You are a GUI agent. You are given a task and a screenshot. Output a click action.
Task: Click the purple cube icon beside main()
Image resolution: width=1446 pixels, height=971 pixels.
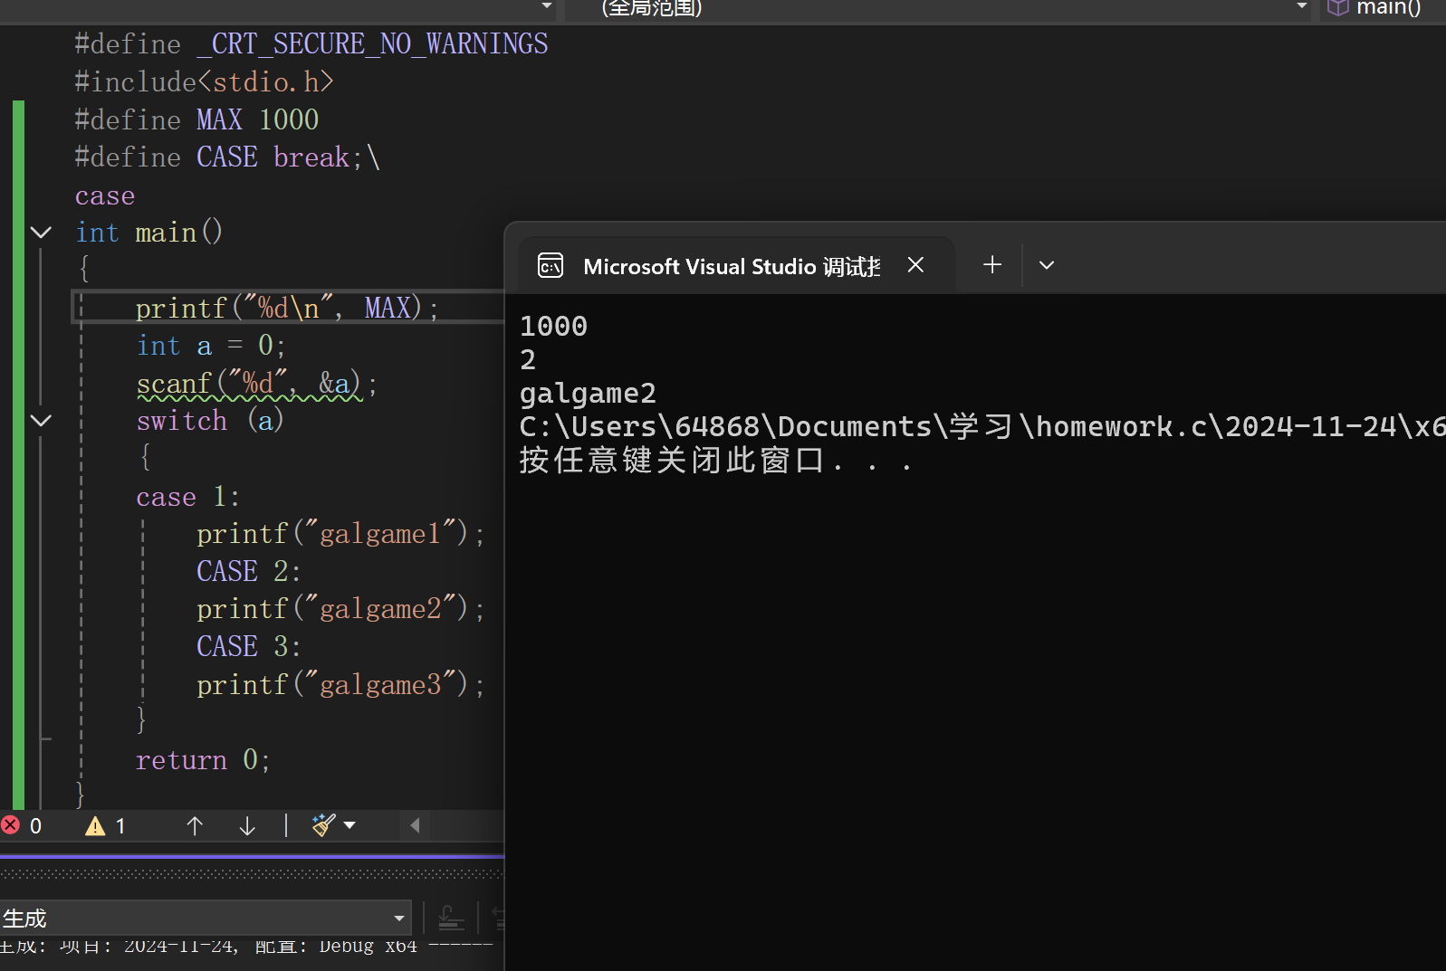point(1337,8)
